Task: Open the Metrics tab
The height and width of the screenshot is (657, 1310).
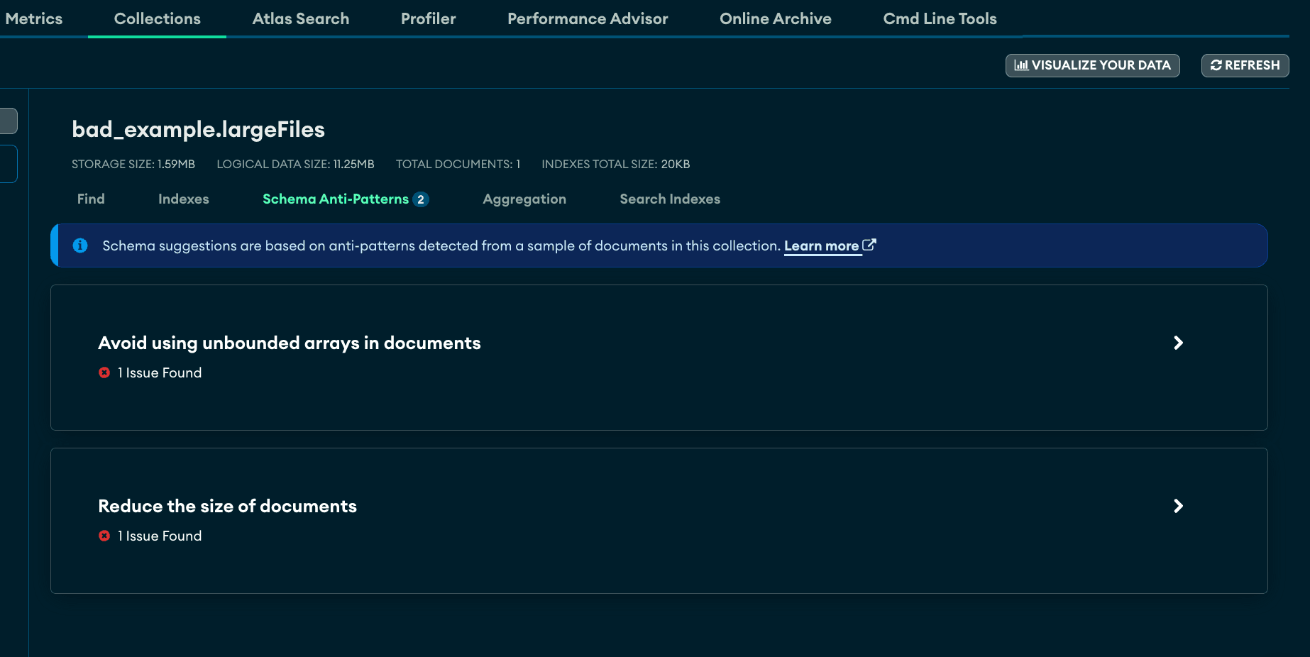Action: coord(33,18)
